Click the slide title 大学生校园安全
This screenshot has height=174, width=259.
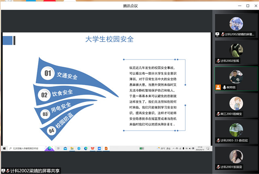click(110, 39)
